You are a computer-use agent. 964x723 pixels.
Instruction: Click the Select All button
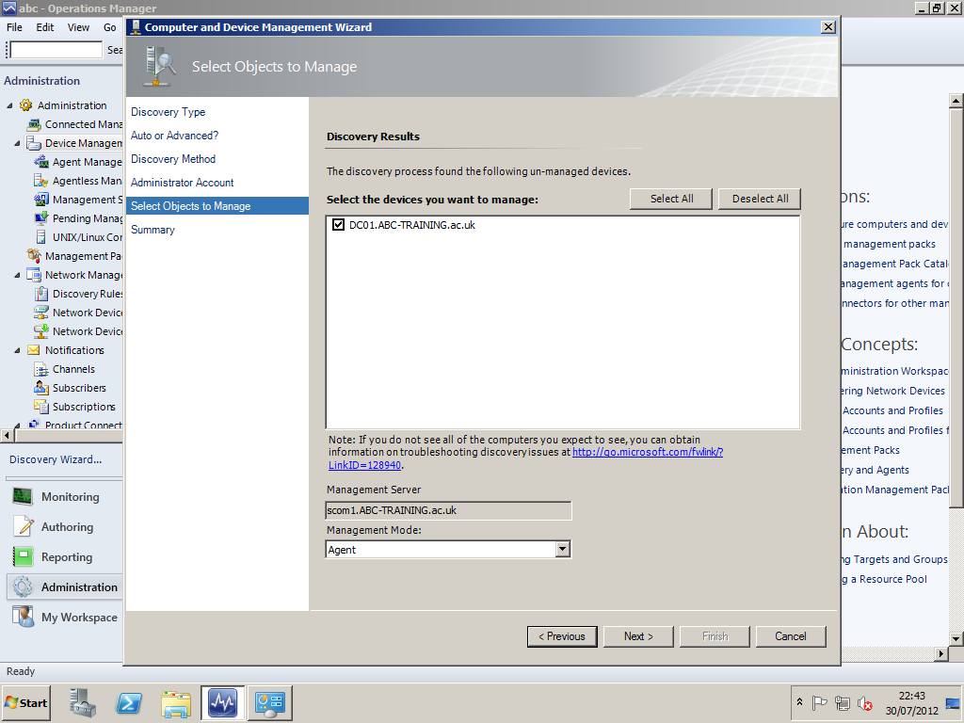[671, 199]
